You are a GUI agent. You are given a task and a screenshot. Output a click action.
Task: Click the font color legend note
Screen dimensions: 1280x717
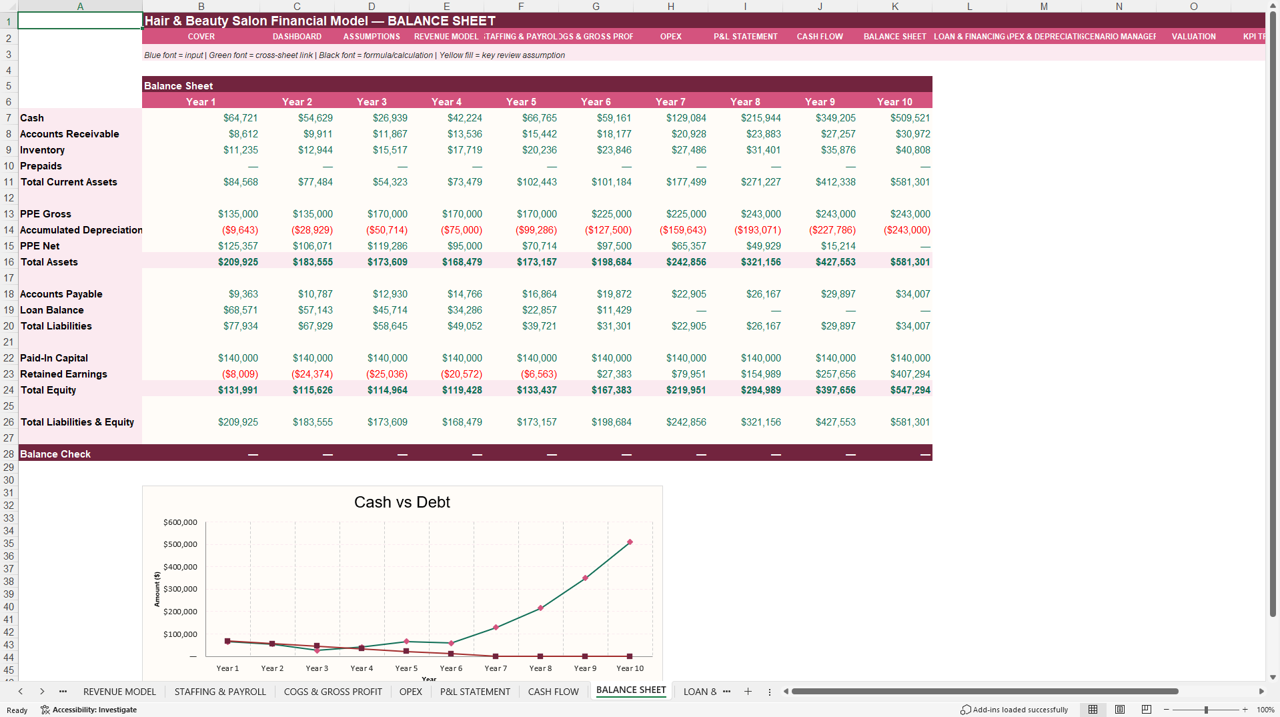point(354,55)
